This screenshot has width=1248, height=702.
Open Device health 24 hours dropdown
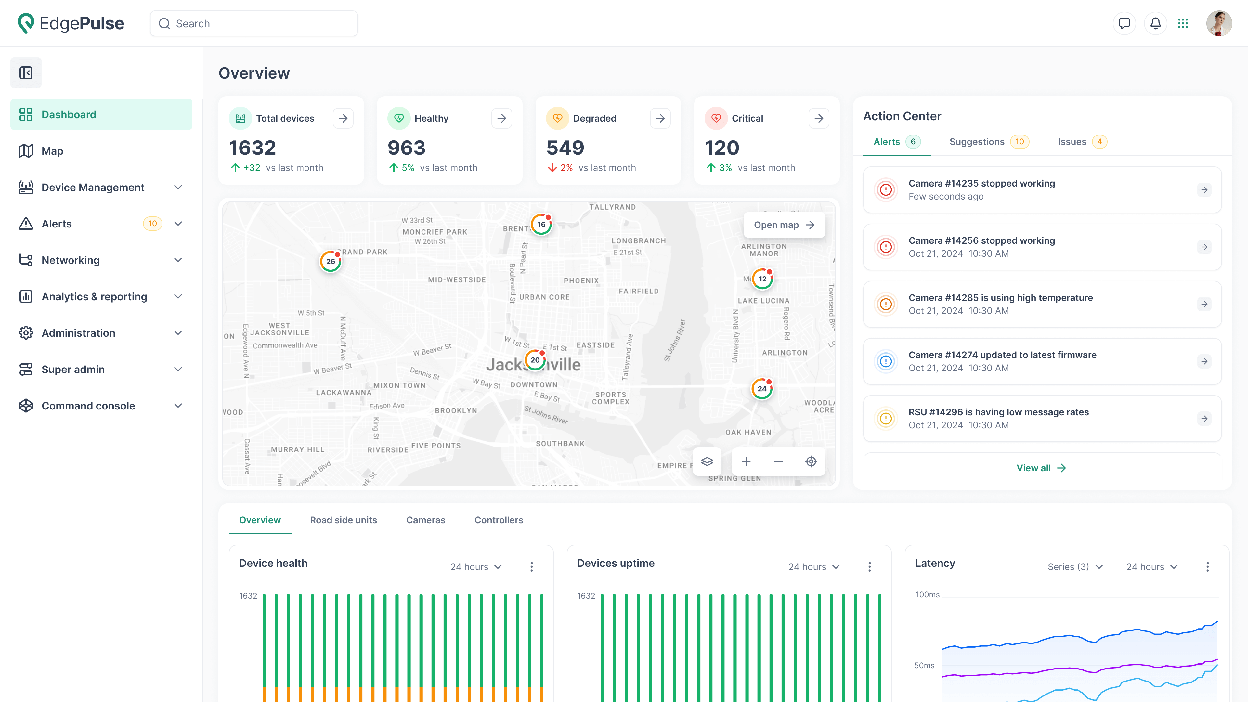click(x=476, y=567)
